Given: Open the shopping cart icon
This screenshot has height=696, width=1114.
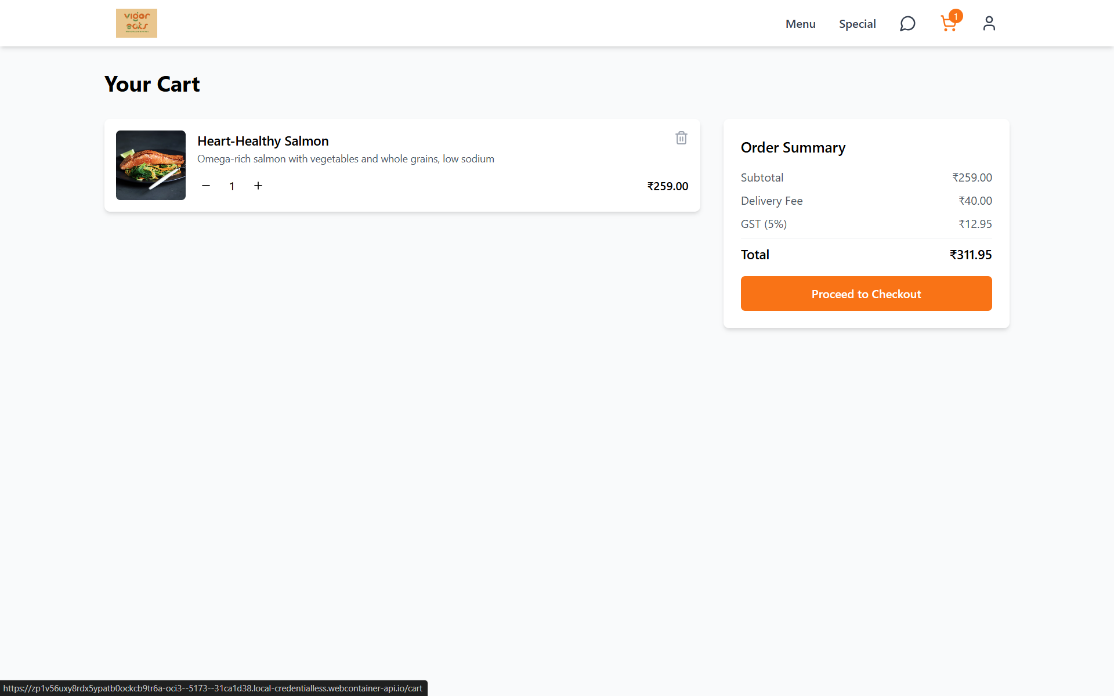Looking at the screenshot, I should 947,24.
